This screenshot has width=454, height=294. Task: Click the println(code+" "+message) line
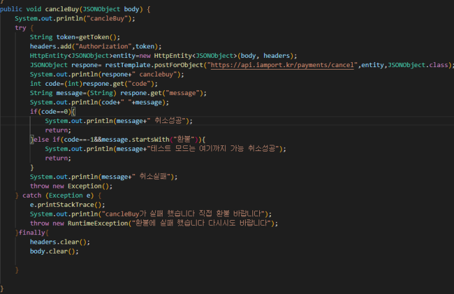99,102
